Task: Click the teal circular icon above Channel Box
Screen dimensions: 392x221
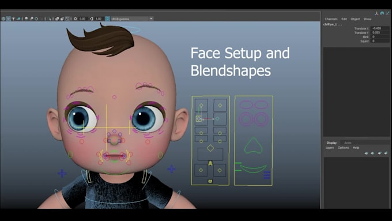Action: (382, 13)
